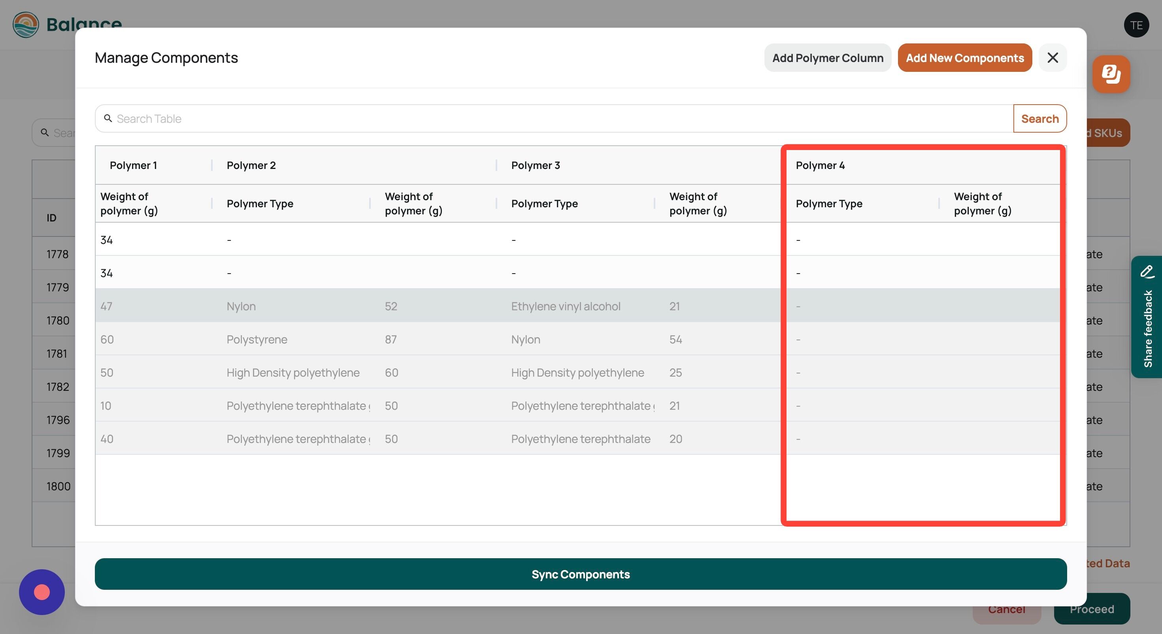Click the Search button
The width and height of the screenshot is (1162, 634).
click(x=1040, y=118)
